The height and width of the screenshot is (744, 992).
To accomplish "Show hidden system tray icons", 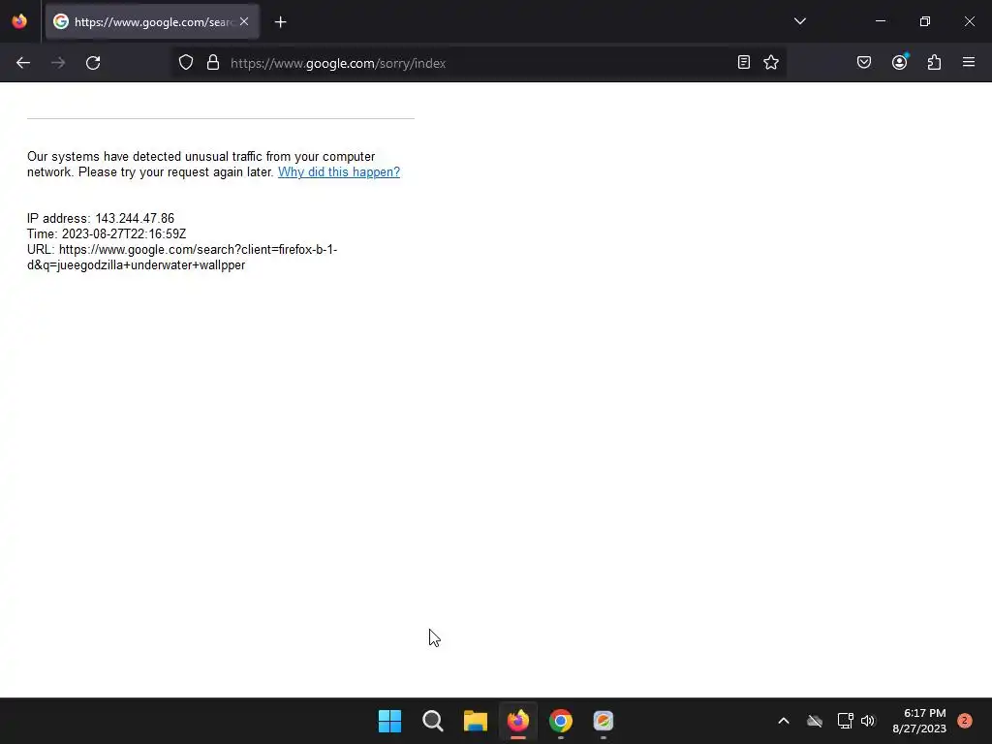I will pyautogui.click(x=783, y=721).
